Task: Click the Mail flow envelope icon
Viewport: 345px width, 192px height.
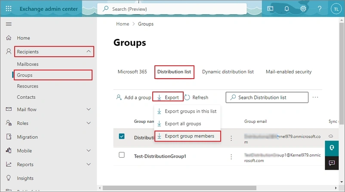Action: coord(9,109)
